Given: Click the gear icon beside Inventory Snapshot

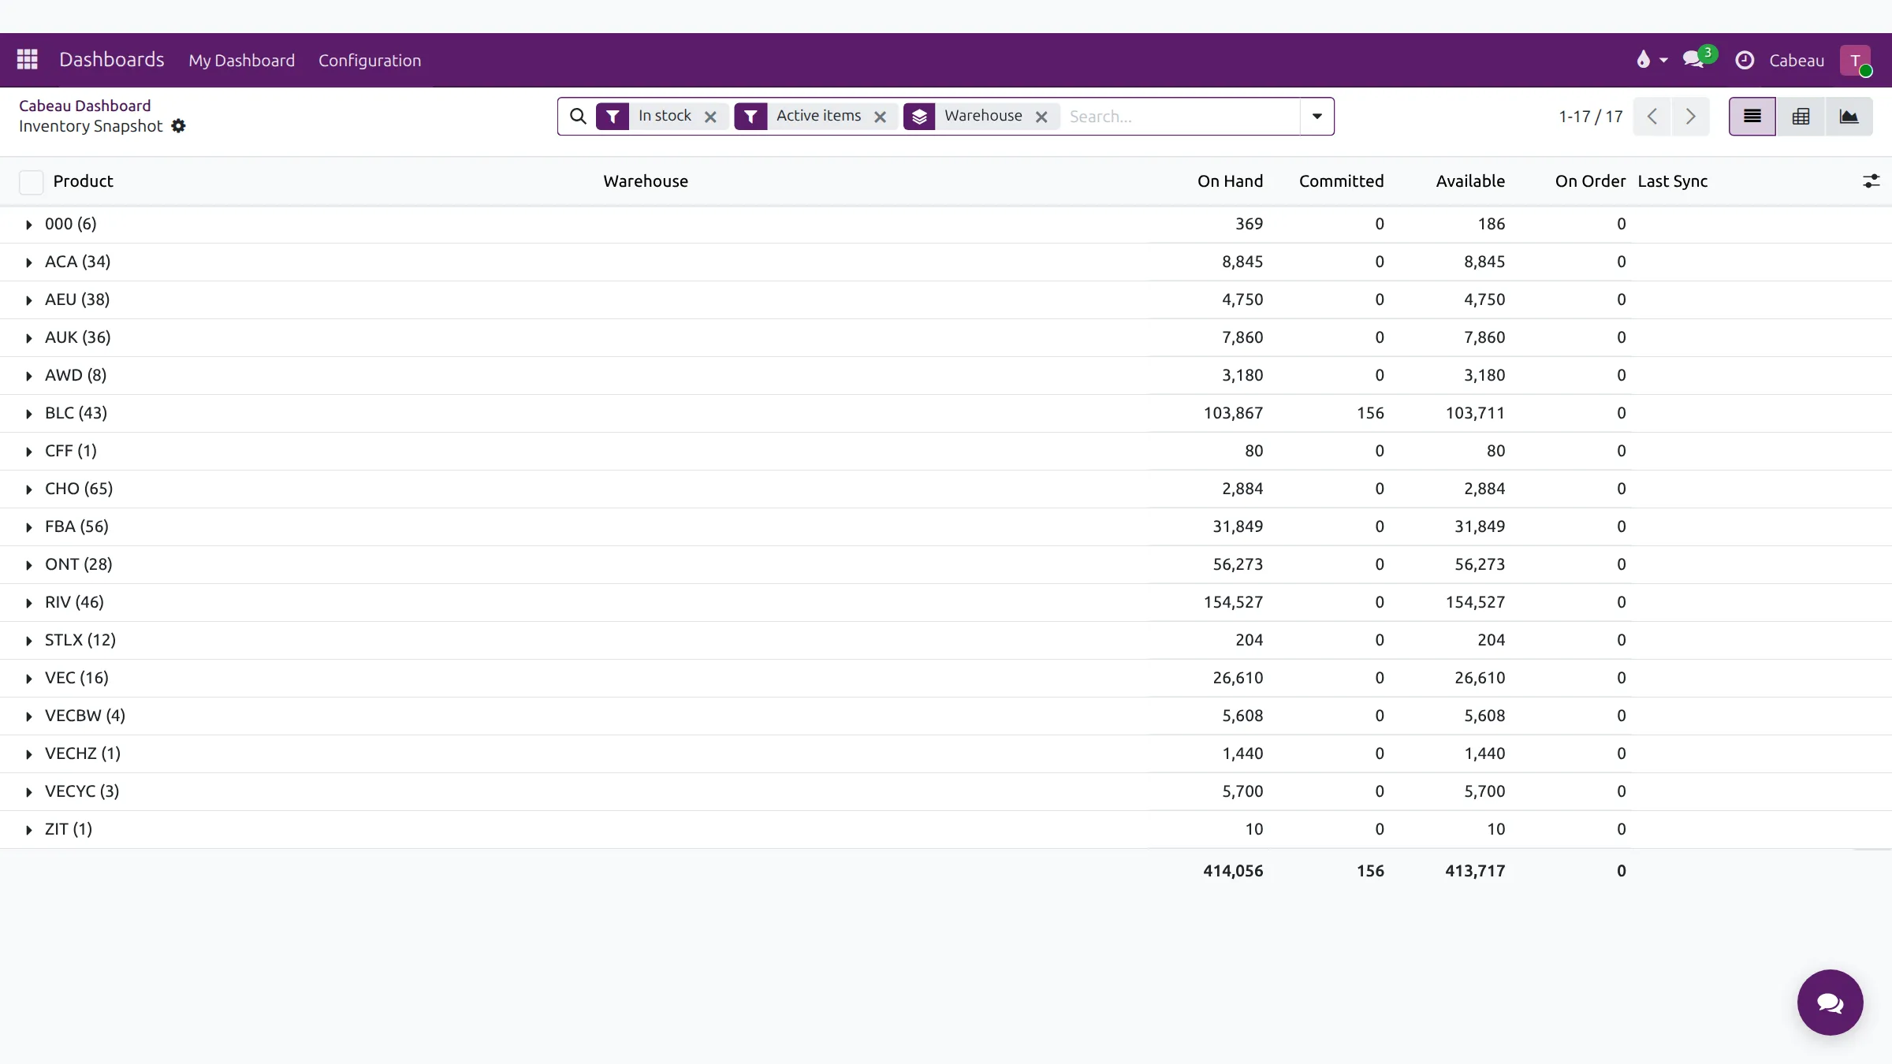Looking at the screenshot, I should click(x=179, y=126).
